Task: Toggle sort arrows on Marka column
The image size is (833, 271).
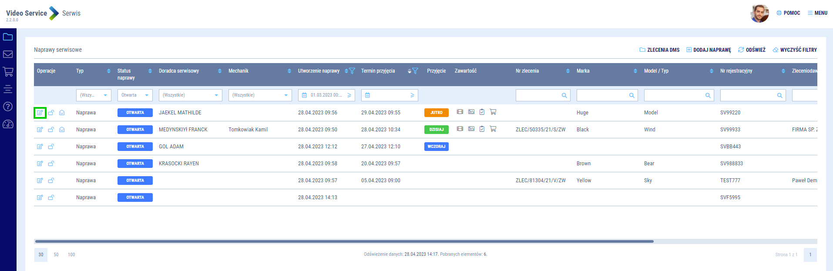Action: coord(635,71)
